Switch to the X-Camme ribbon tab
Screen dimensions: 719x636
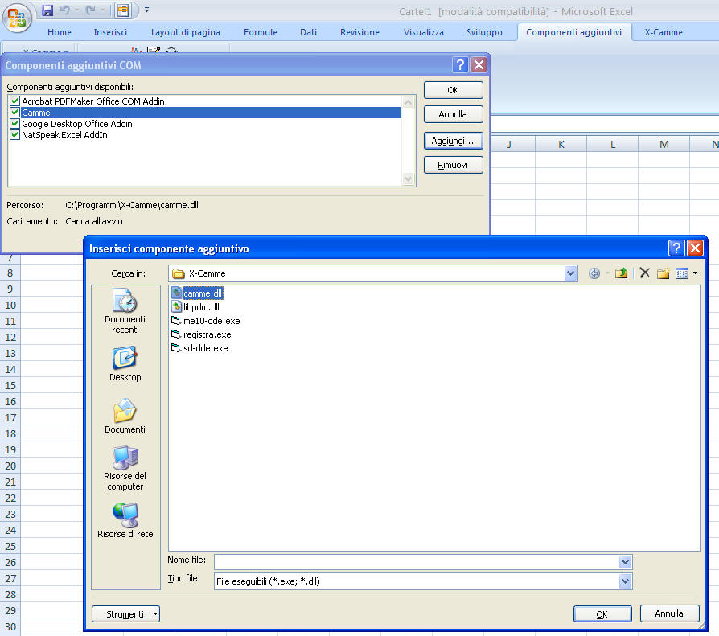click(664, 32)
